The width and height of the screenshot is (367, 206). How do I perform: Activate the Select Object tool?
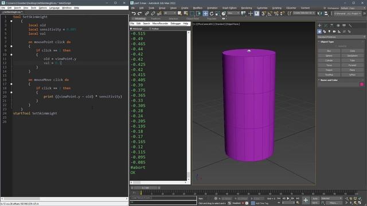tap(179, 14)
